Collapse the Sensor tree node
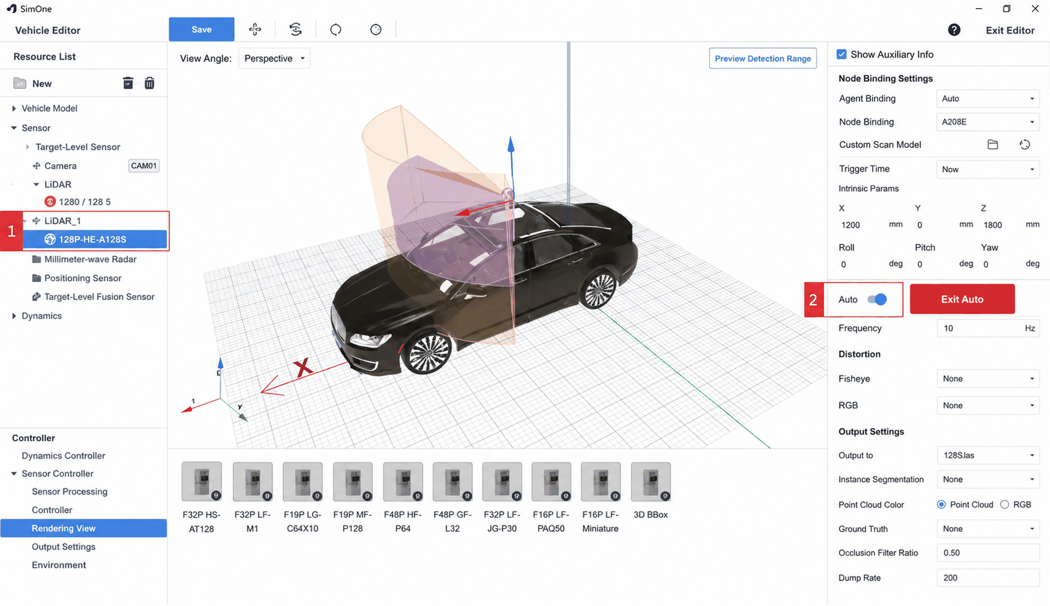The width and height of the screenshot is (1050, 606). click(x=14, y=128)
